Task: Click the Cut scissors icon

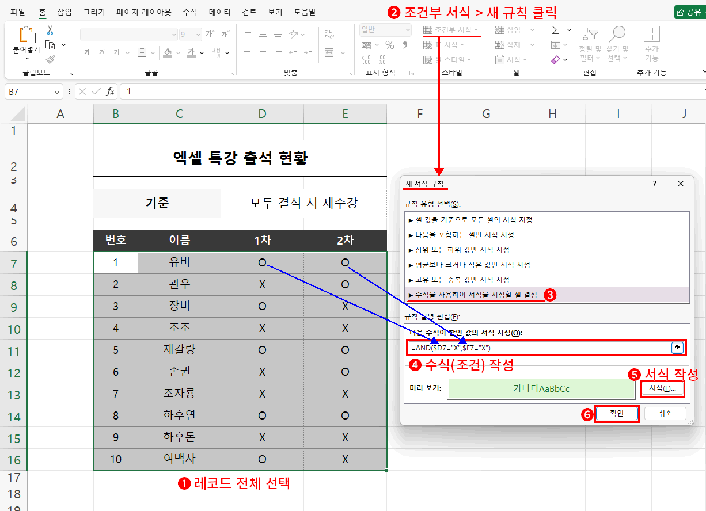Action: pos(50,30)
